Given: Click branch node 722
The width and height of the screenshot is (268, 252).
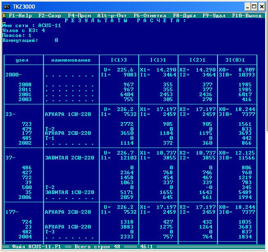Looking at the screenshot, I should (x=27, y=178).
